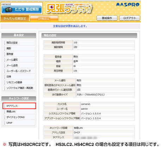Open ユーザー名・パスワード settings

coord(19,71)
